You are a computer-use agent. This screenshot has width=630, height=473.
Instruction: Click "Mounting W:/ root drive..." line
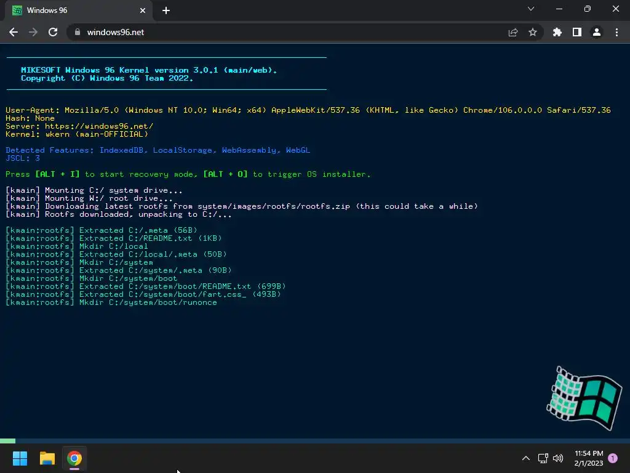pos(89,198)
